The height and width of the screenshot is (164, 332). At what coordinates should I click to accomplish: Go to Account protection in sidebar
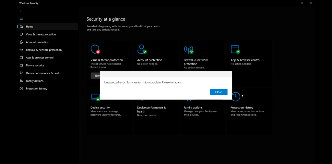[x=48, y=42]
